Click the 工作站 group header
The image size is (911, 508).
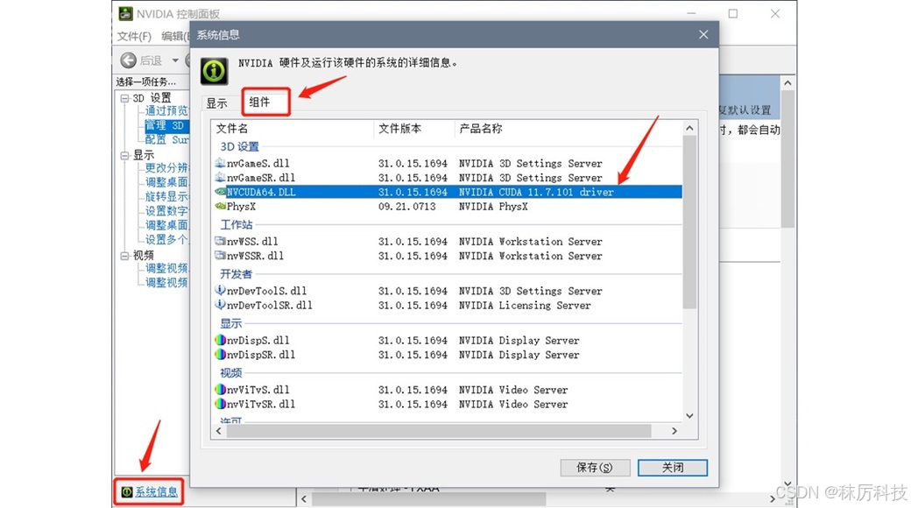click(236, 224)
